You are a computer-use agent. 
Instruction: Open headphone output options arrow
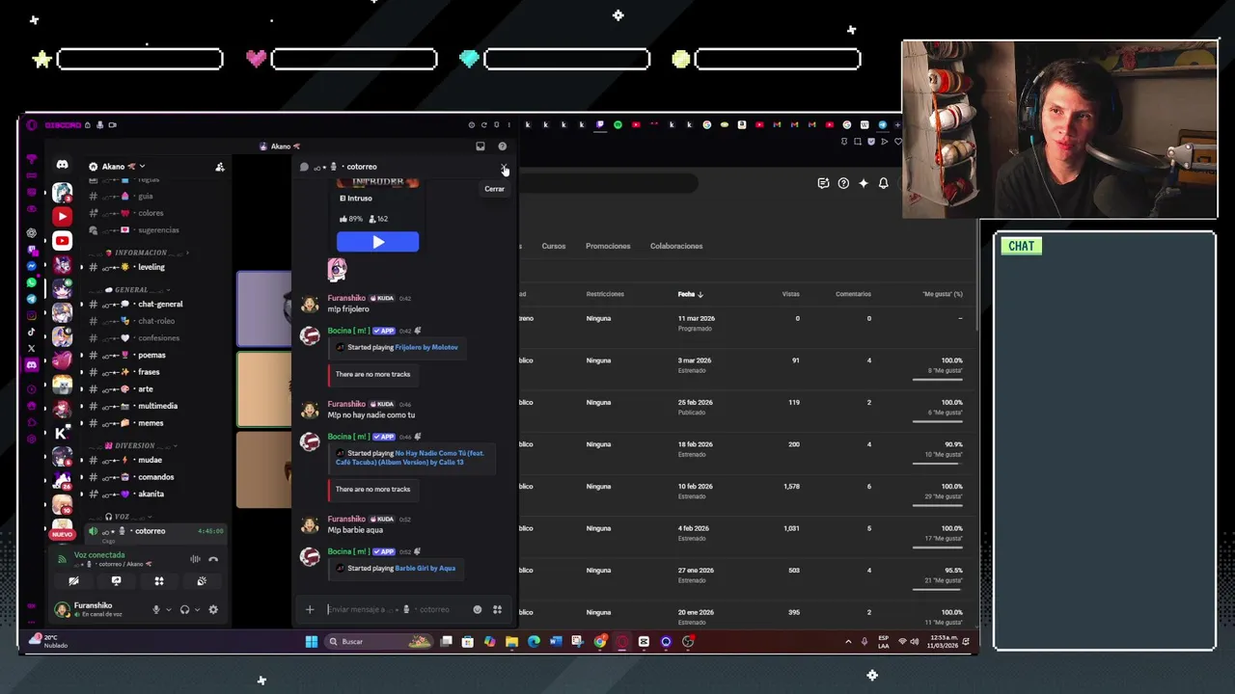point(197,609)
